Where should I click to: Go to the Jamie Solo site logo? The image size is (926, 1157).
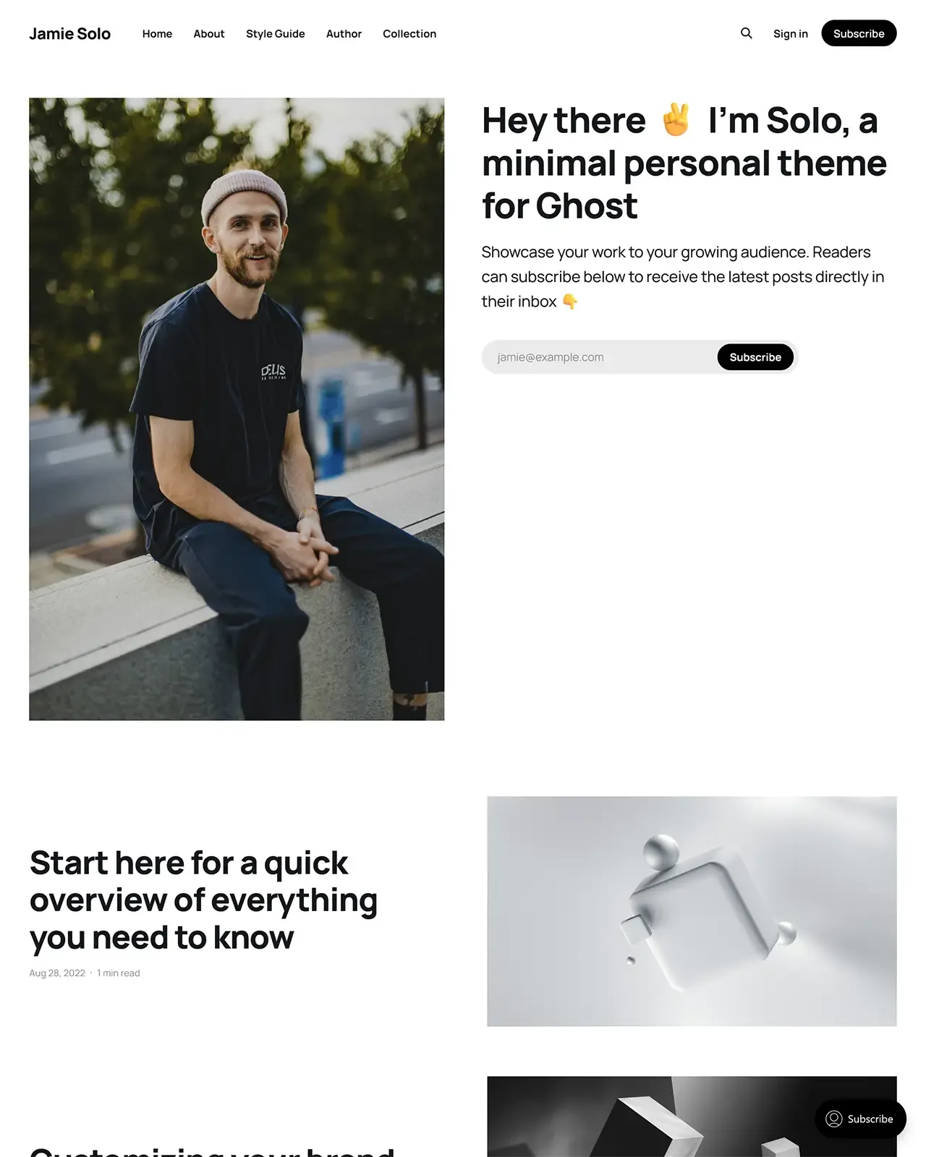(70, 33)
